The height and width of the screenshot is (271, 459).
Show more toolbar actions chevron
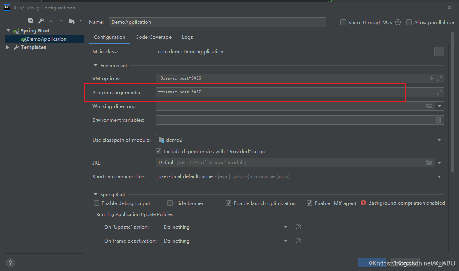[x=81, y=21]
